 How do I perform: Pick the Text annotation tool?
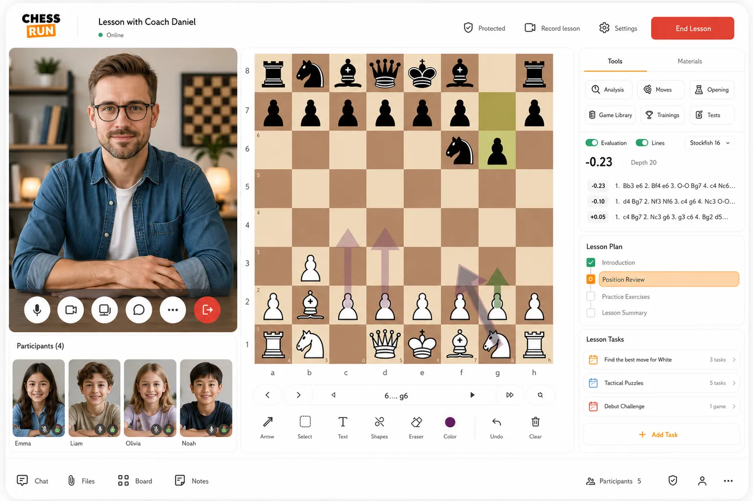pos(343,427)
